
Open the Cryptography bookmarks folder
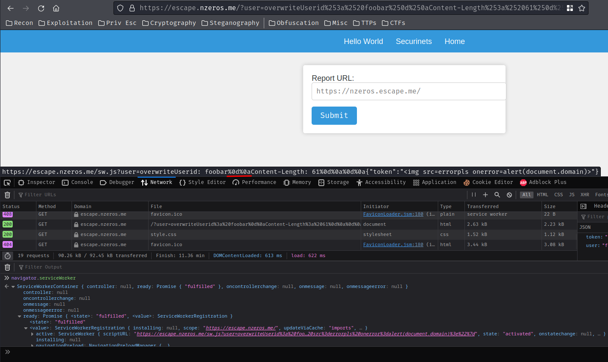[169, 23]
